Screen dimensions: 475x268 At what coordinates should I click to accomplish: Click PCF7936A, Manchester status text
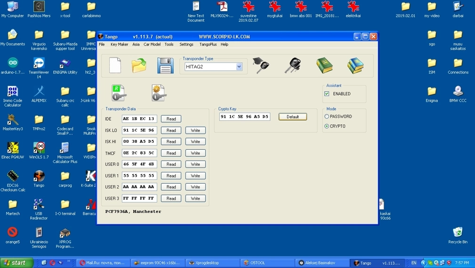coord(133,211)
